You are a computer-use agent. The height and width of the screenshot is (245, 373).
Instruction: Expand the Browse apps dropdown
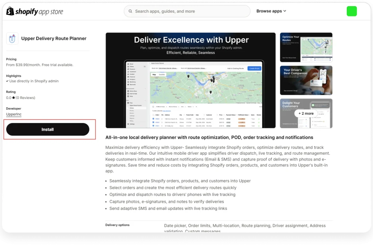point(271,11)
